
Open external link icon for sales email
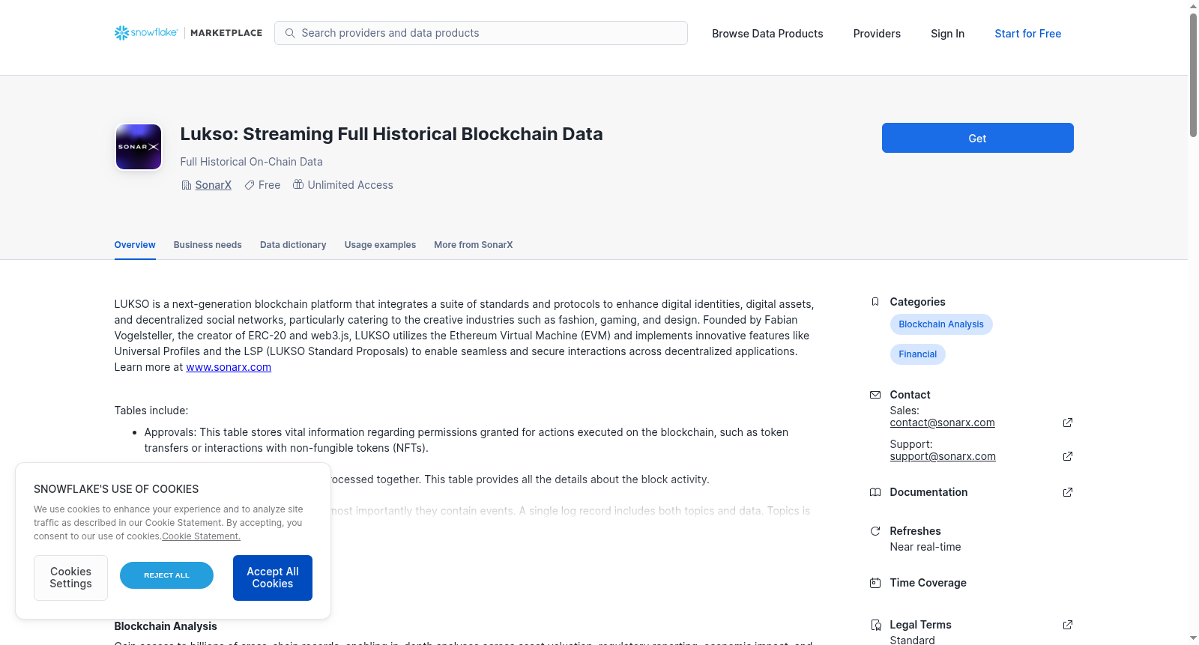point(1068,423)
